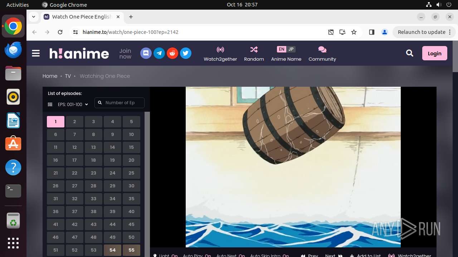458x257 pixels.
Task: Open the Twitter social link
Action: tap(185, 54)
